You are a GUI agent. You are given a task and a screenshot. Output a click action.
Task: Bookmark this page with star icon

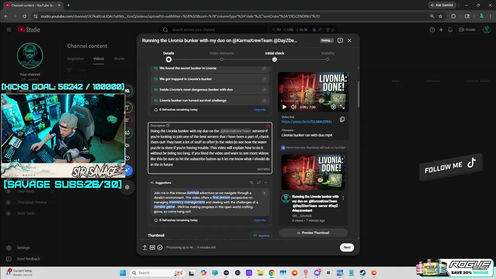tap(441, 16)
